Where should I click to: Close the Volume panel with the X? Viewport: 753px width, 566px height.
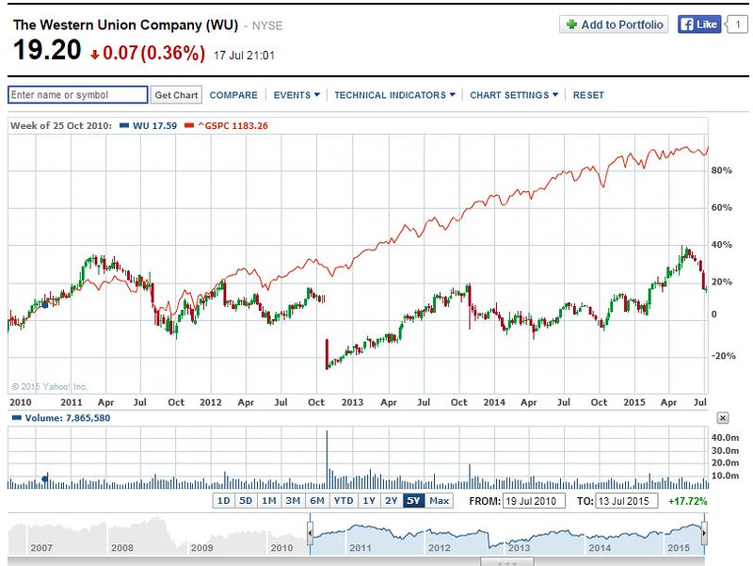point(722,418)
